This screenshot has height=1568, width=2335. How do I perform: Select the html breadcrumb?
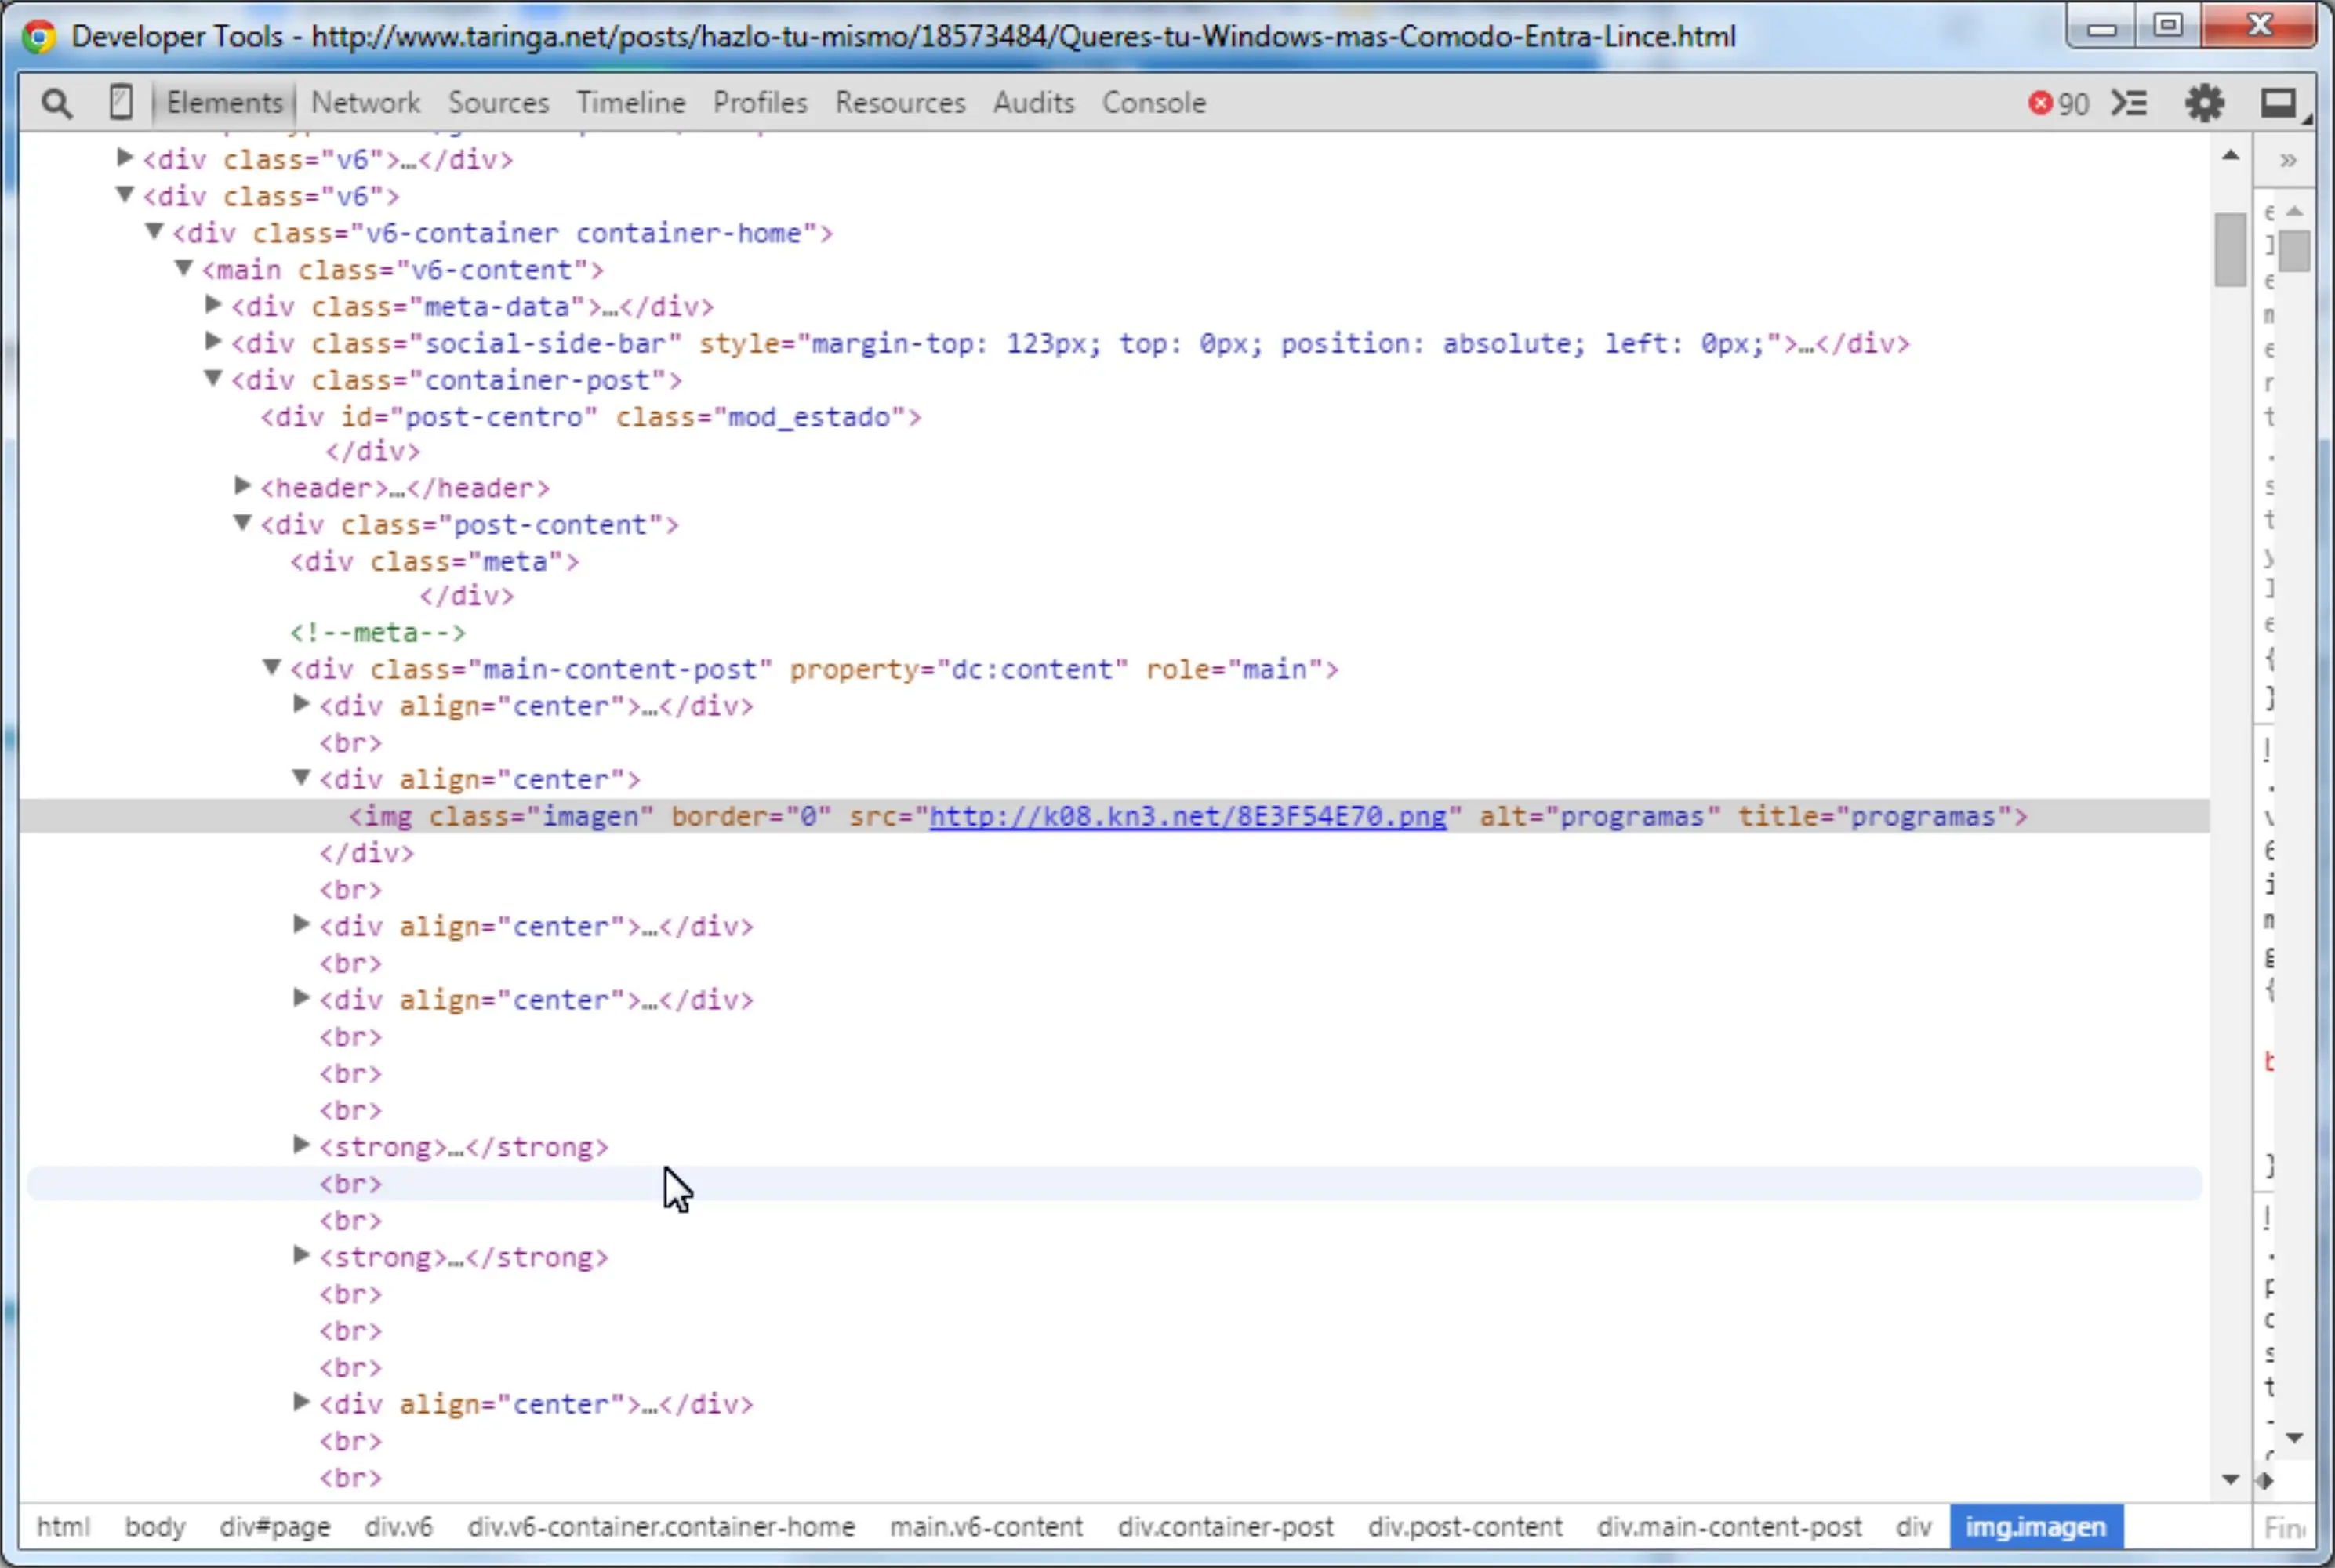click(63, 1527)
